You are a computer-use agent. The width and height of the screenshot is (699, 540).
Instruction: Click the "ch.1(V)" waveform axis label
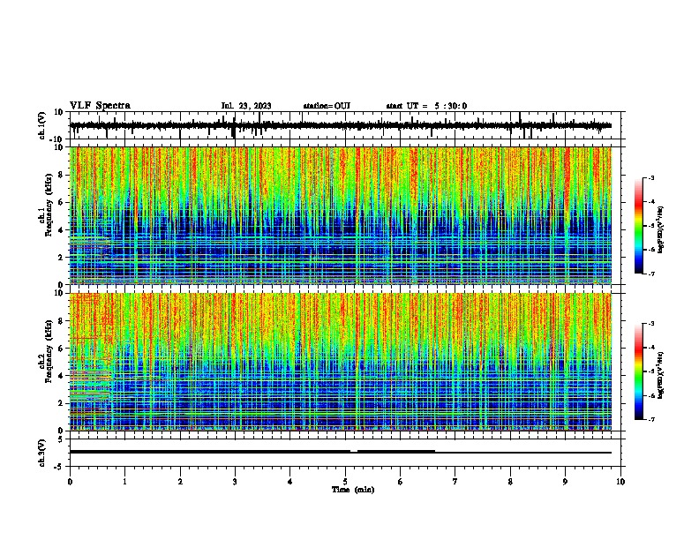point(42,125)
